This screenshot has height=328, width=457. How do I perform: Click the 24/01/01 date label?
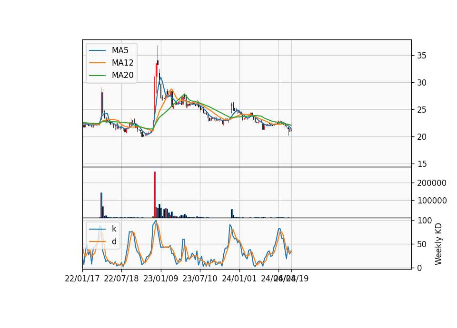click(x=239, y=279)
